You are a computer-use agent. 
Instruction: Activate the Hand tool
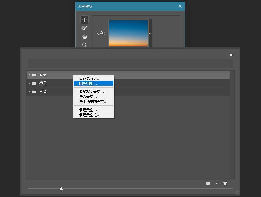click(x=84, y=36)
